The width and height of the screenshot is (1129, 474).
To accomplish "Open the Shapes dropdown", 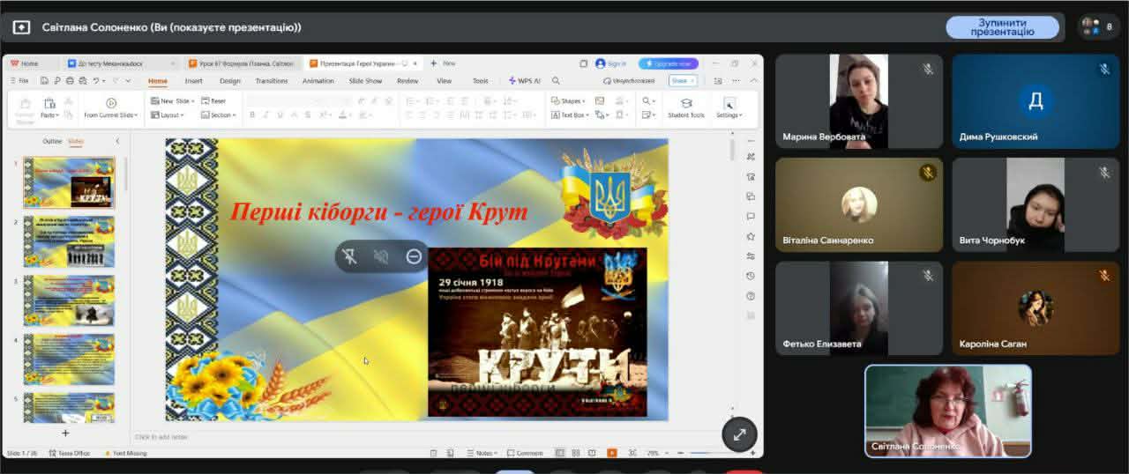I will coord(572,101).
